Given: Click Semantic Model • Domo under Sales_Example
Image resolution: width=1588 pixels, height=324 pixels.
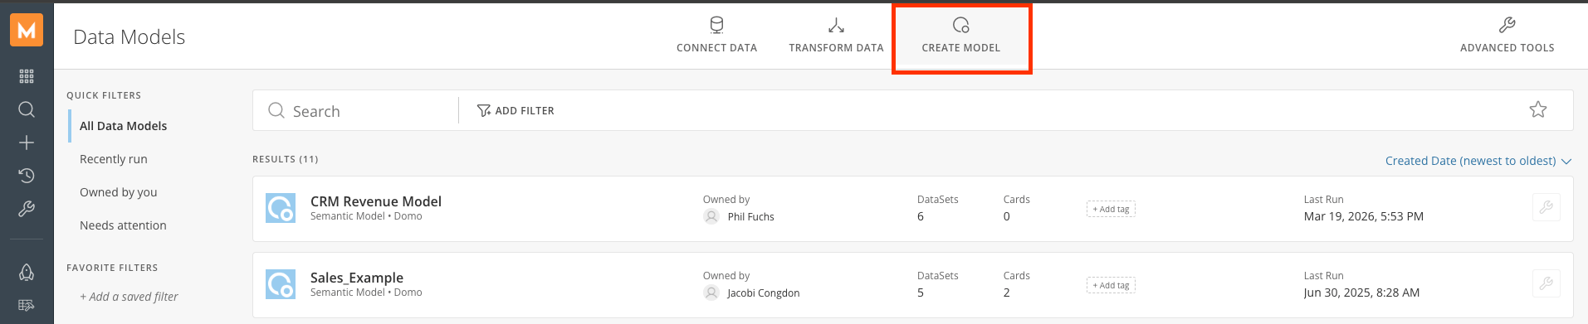Looking at the screenshot, I should click(x=366, y=293).
